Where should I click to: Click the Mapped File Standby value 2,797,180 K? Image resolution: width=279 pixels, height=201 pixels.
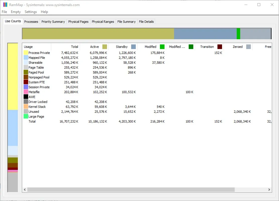(x=127, y=58)
